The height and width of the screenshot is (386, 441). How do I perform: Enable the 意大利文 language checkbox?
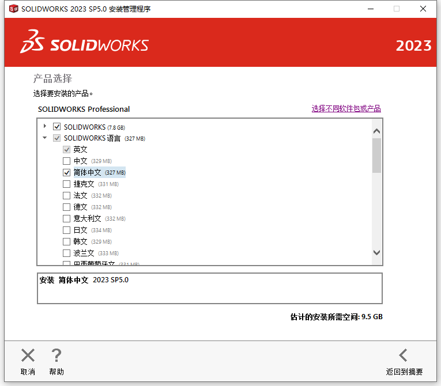(x=67, y=218)
